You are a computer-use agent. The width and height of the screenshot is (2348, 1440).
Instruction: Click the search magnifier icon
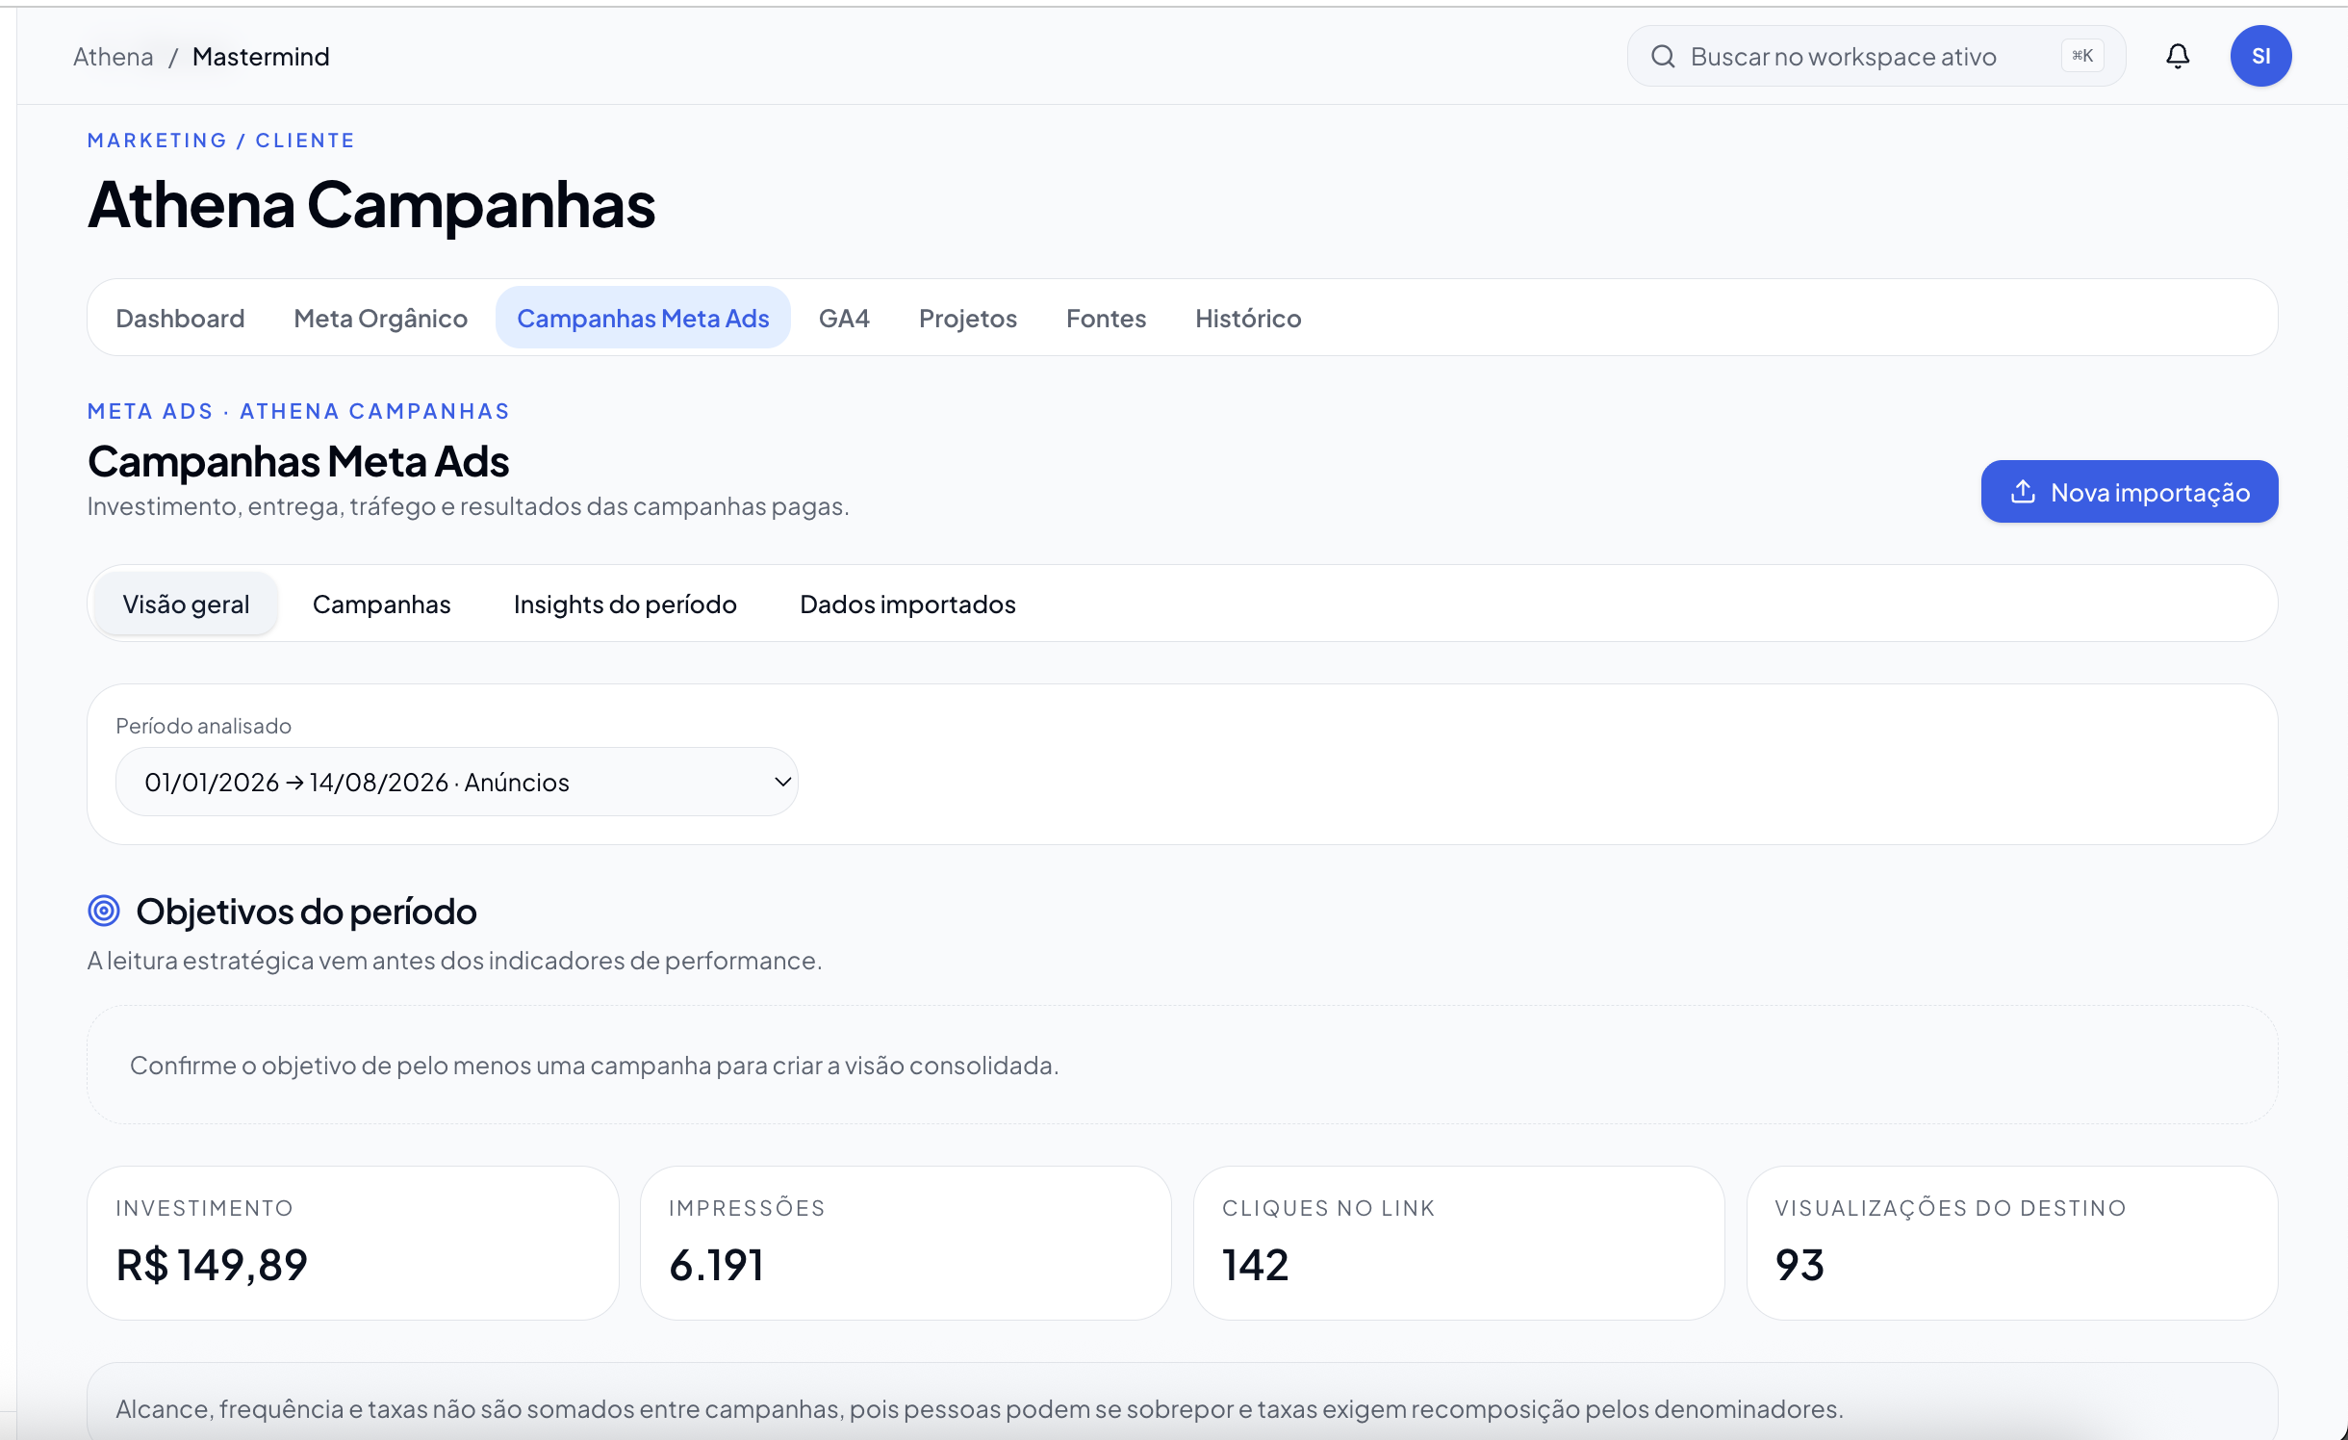click(x=1663, y=56)
